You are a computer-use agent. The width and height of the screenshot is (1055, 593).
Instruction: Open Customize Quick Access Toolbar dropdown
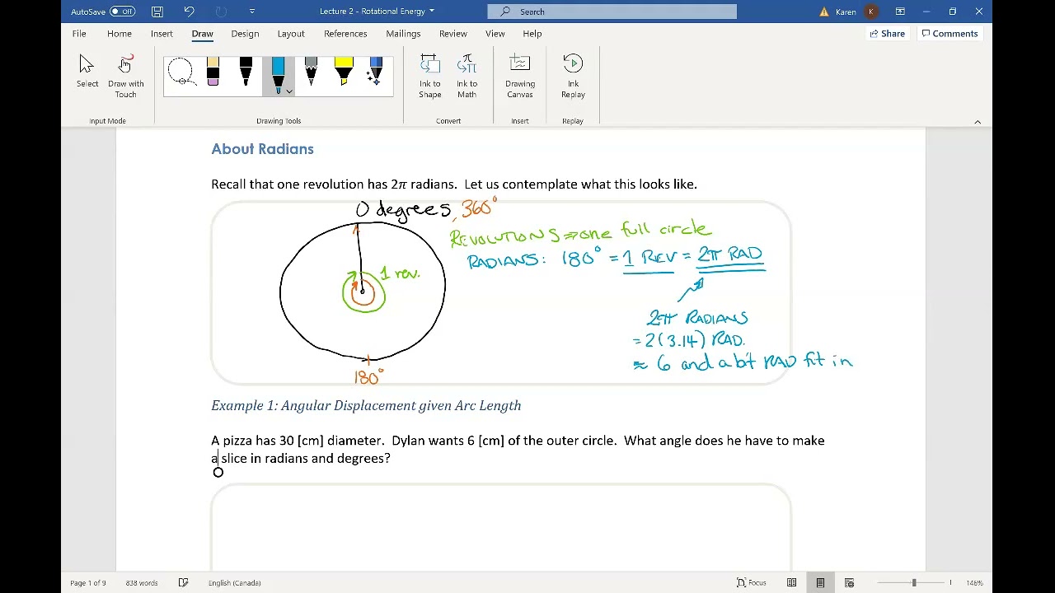click(251, 12)
